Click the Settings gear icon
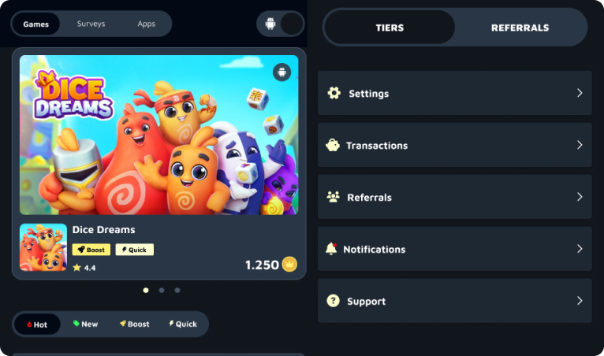604x356 pixels. coord(334,93)
